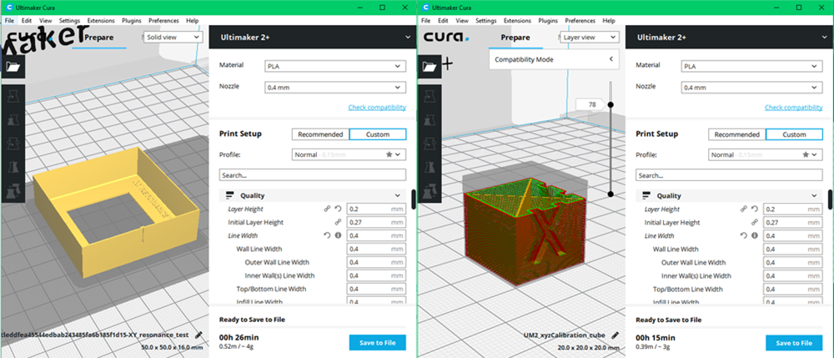Open Settings menu in right window
The width and height of the screenshot is (834, 358).
click(x=485, y=21)
